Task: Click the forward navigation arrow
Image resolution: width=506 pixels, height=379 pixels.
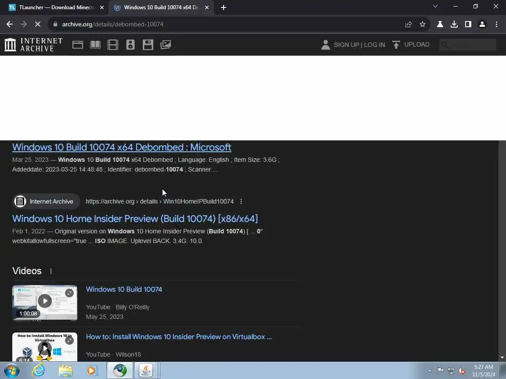Action: (x=24, y=24)
